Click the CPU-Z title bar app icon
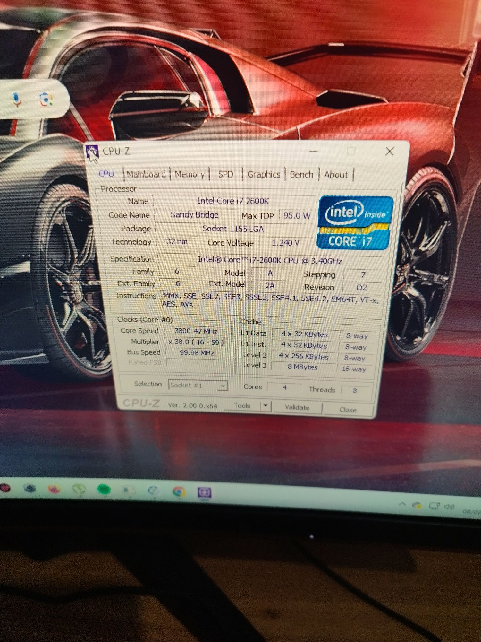Screen dimensions: 481x642 [x=92, y=151]
